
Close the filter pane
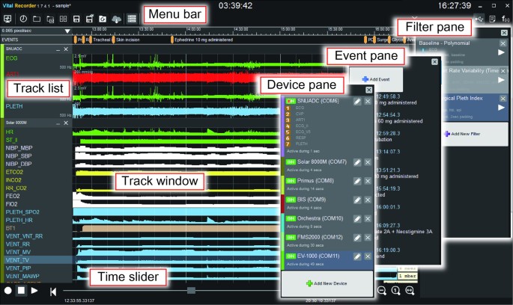click(504, 33)
